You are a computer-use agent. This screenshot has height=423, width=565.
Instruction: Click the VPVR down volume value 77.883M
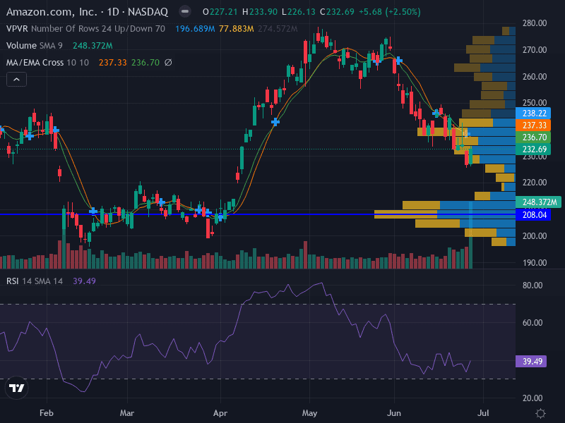[x=237, y=29]
